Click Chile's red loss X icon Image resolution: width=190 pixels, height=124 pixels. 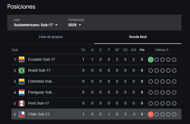(151, 114)
